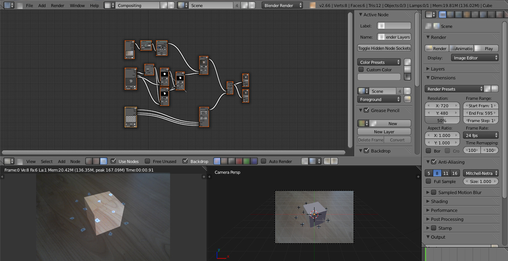Open the Foreground render layer dropdown

point(379,99)
